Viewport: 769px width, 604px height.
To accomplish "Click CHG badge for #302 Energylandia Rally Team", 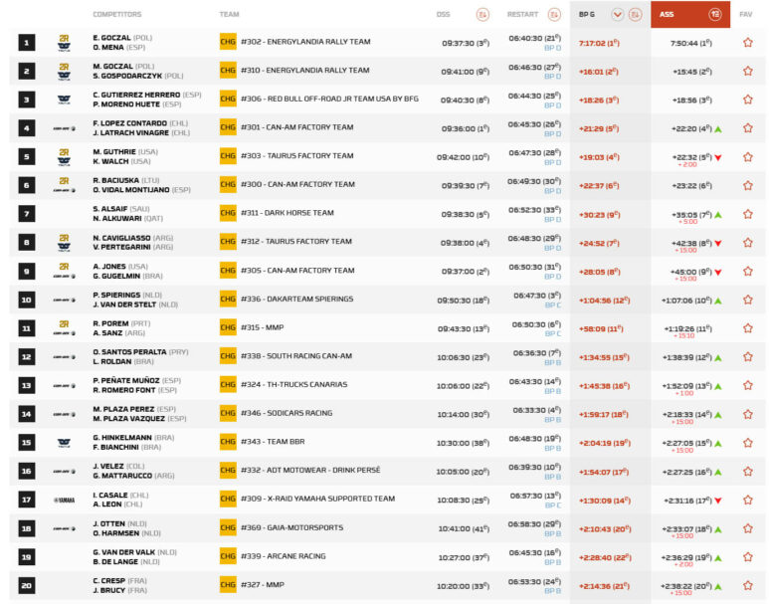I will [x=228, y=43].
